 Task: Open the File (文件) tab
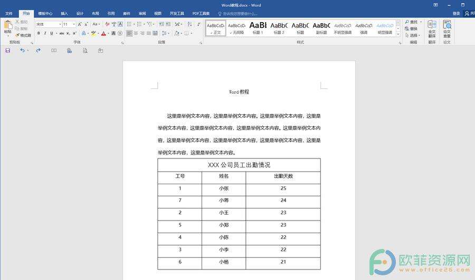tap(9, 14)
